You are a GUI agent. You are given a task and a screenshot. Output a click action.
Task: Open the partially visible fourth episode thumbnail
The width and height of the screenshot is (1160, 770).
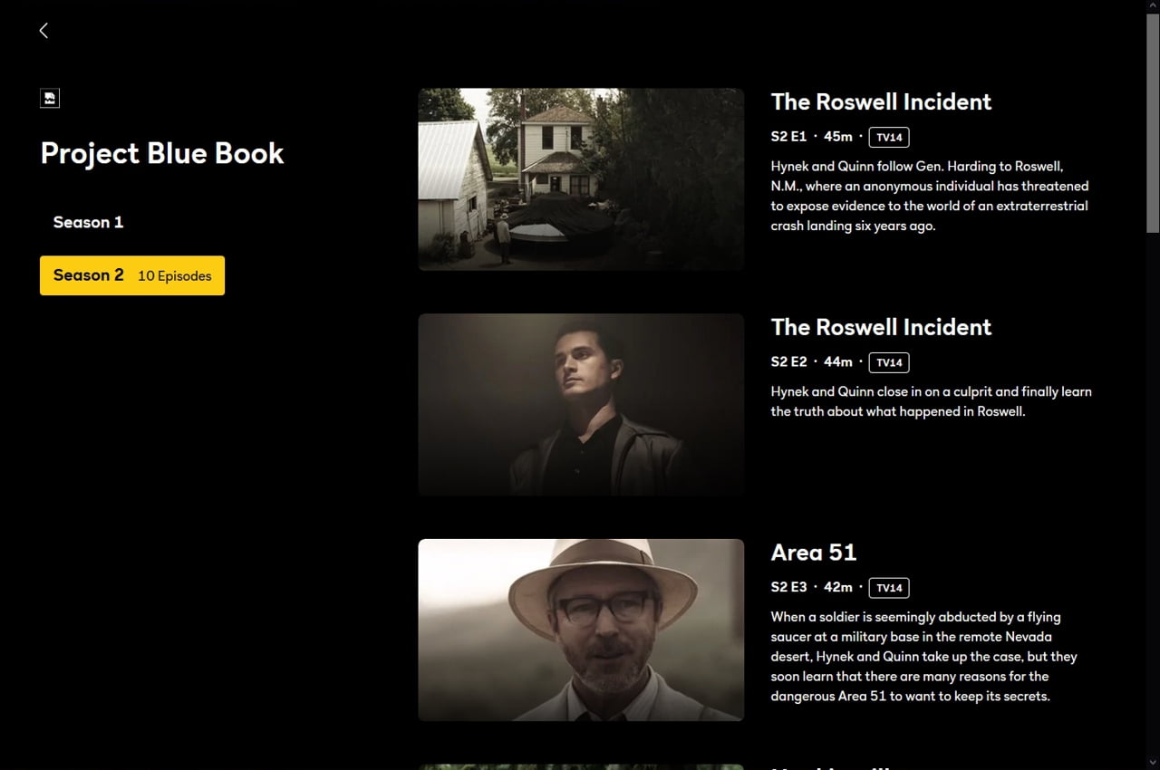coord(581,767)
